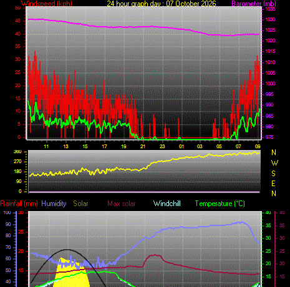Click the E compass direction label

[x=274, y=184]
